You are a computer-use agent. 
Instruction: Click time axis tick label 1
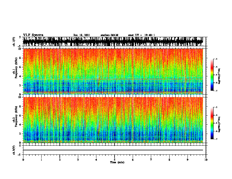[x=41, y=160]
